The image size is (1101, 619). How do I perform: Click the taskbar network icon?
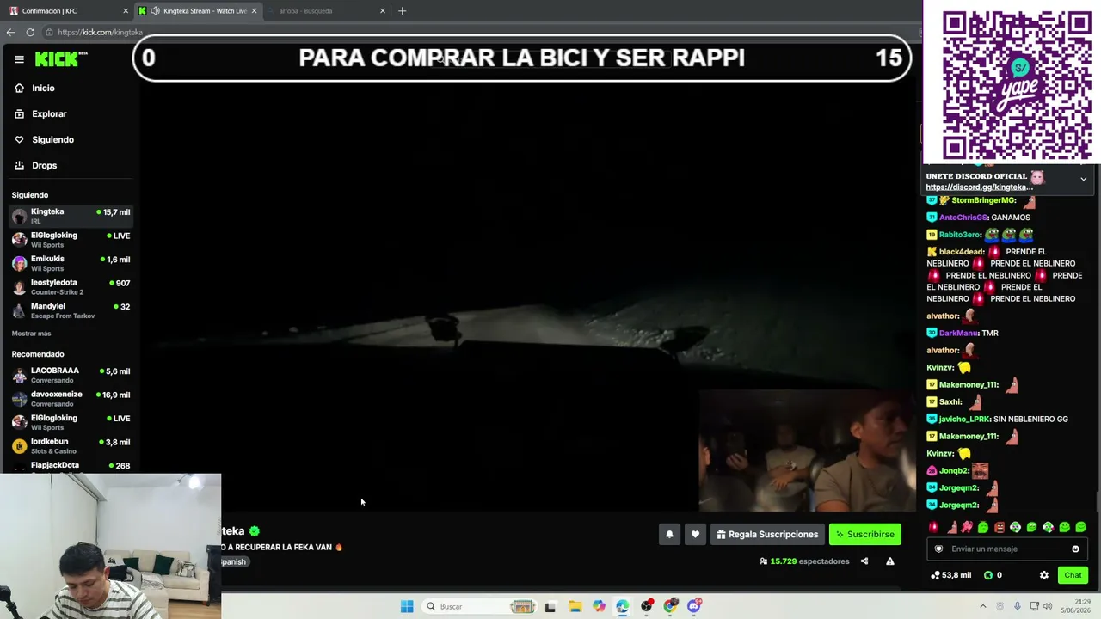[x=1035, y=606]
